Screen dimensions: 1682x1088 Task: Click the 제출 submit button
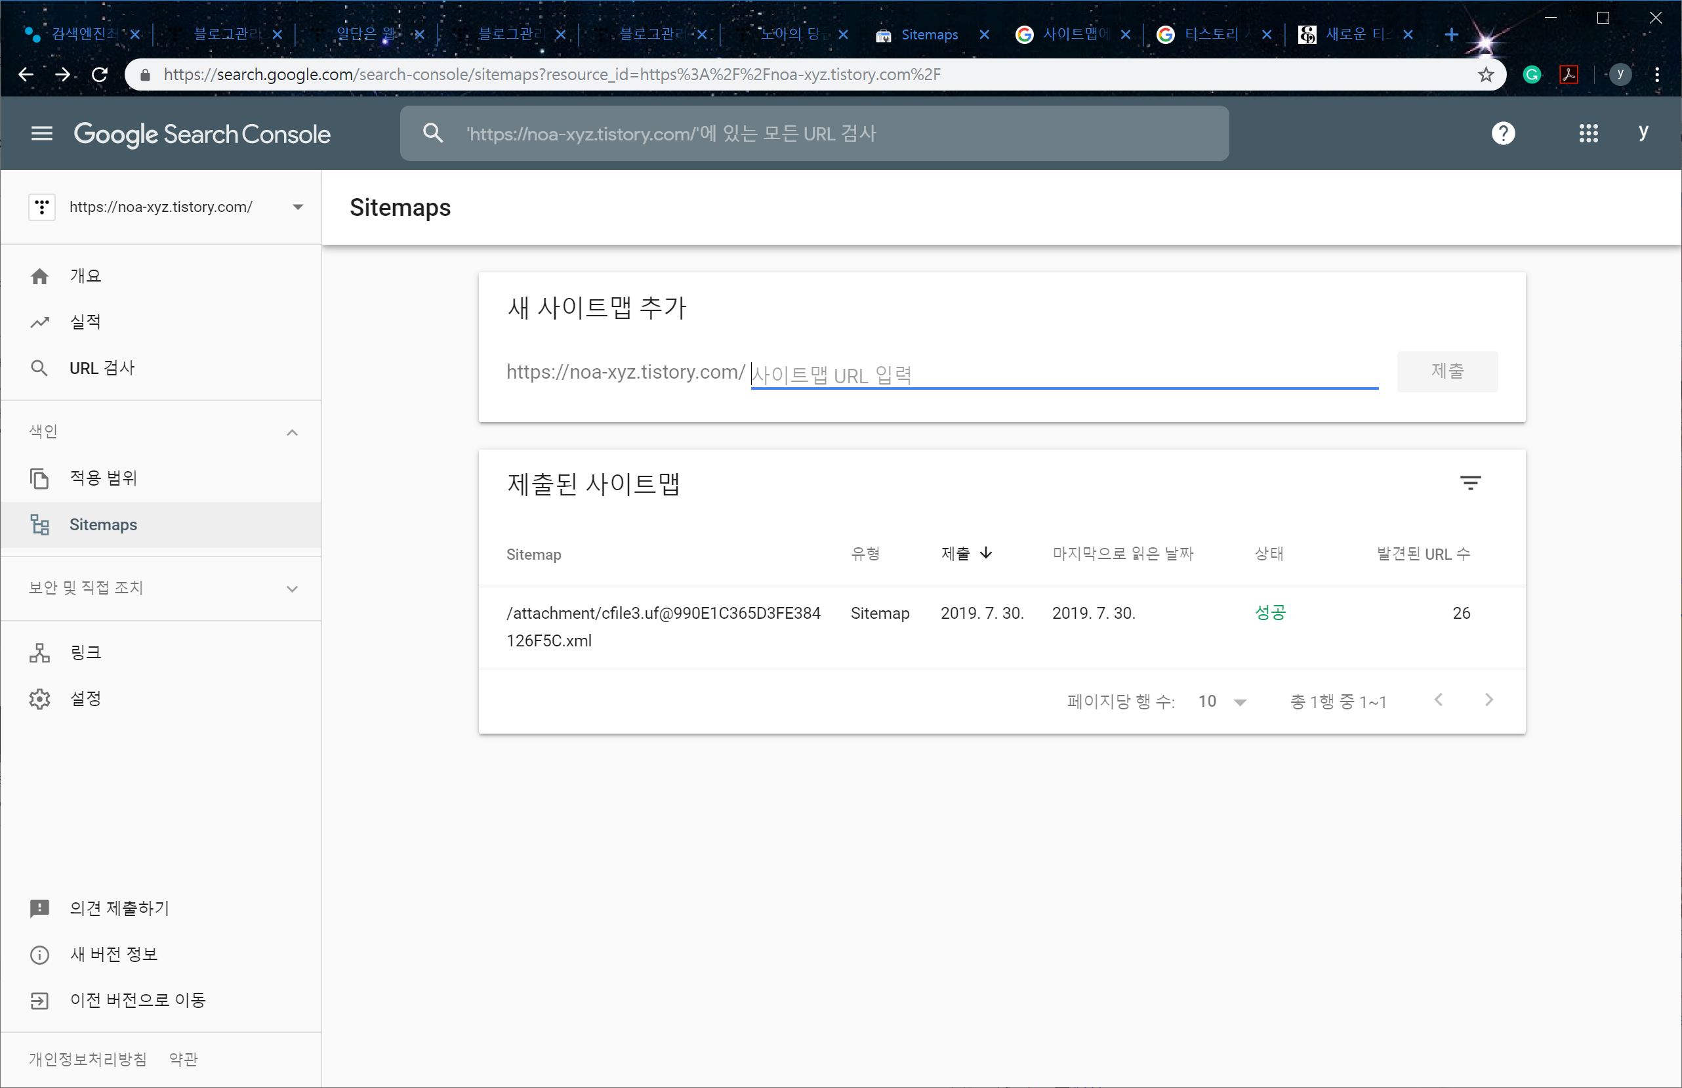[1447, 371]
